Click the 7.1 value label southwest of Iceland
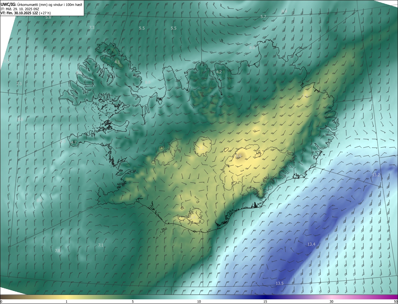 click(101, 245)
